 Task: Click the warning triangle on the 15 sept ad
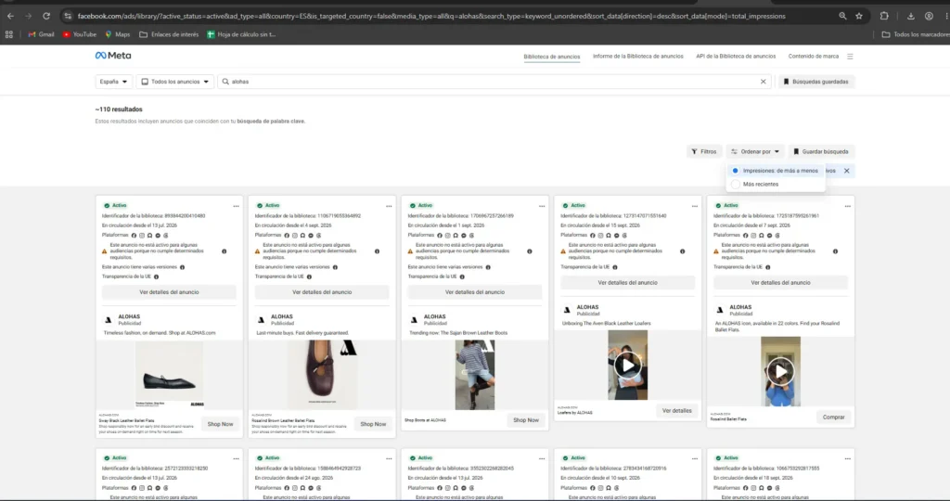tap(563, 250)
